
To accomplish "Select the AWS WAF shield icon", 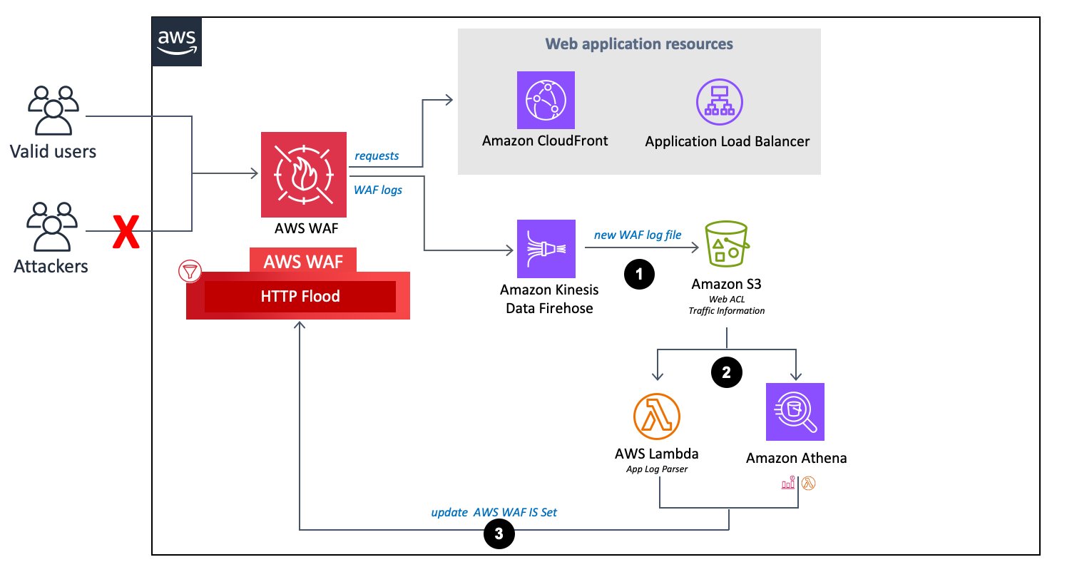I will click(x=304, y=175).
